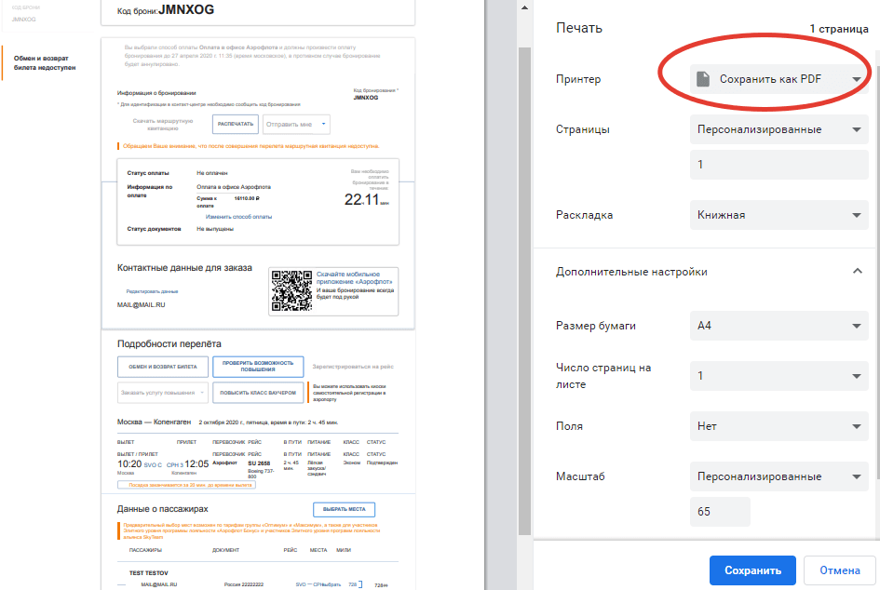880x590 pixels.
Task: Click the РАСПЕЧАТАТЬ button in the preview
Action: (x=235, y=124)
